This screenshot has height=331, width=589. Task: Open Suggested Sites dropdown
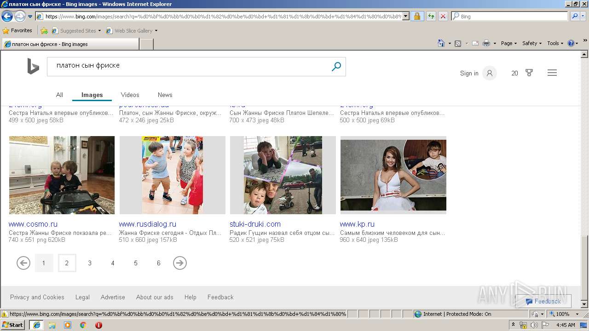pos(76,31)
